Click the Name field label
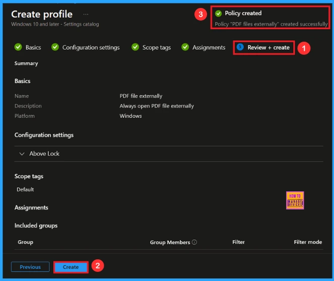Image resolution: width=334 pixels, height=281 pixels. coord(22,96)
